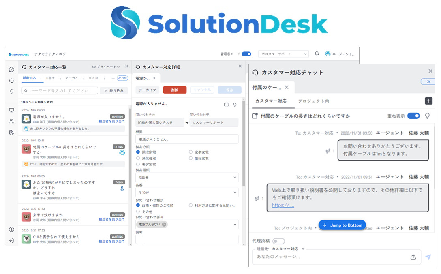441x274 pixels.
Task: Click the upload file icon in chat
Action: (413, 257)
